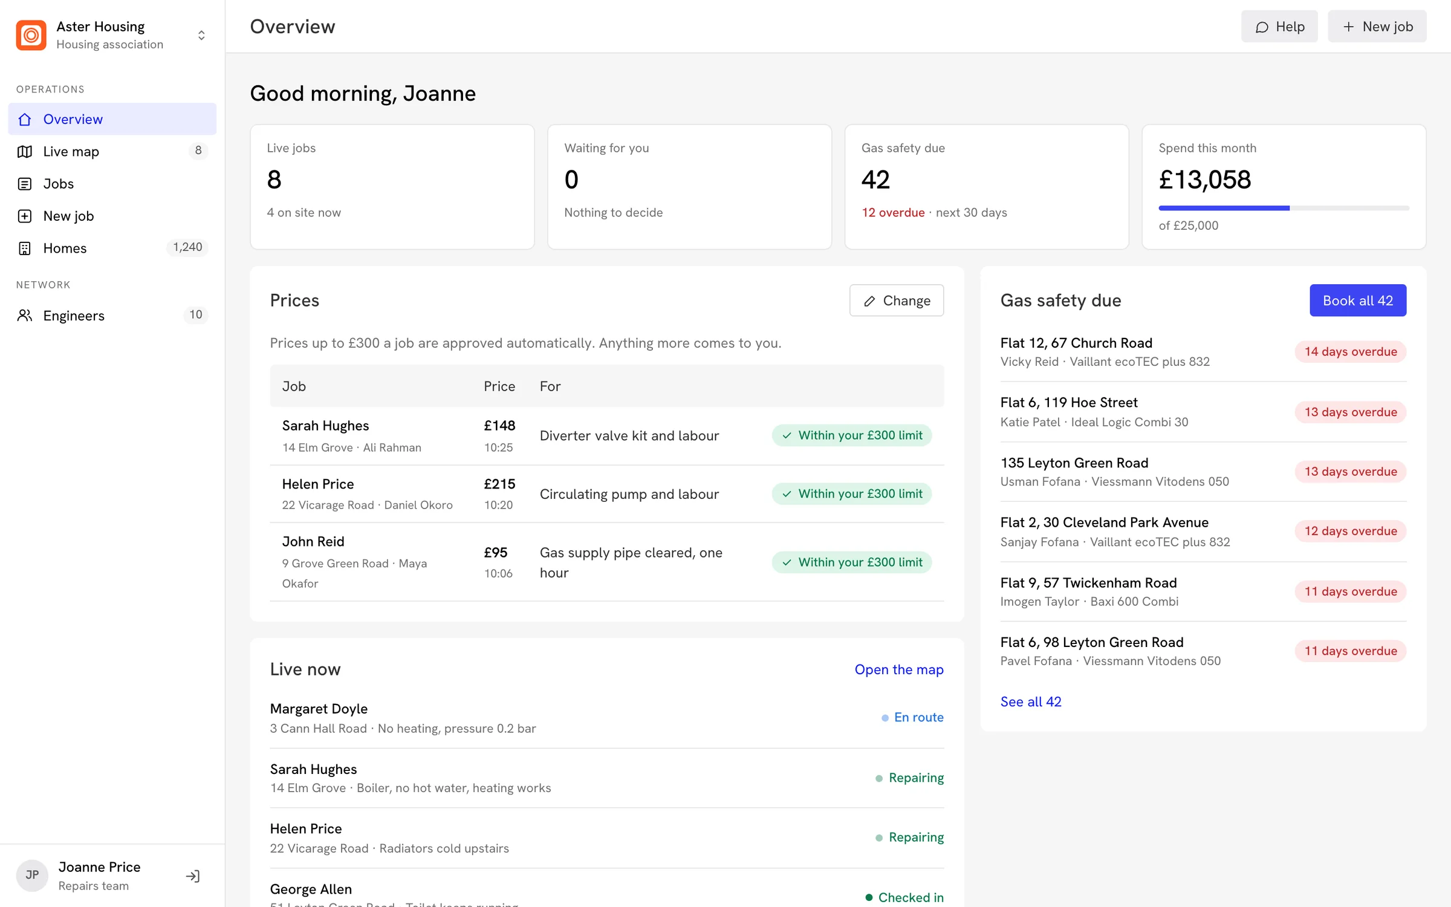Click Margaret Doyle in Live now list
Screen dimensions: 1451x907
pos(606,718)
